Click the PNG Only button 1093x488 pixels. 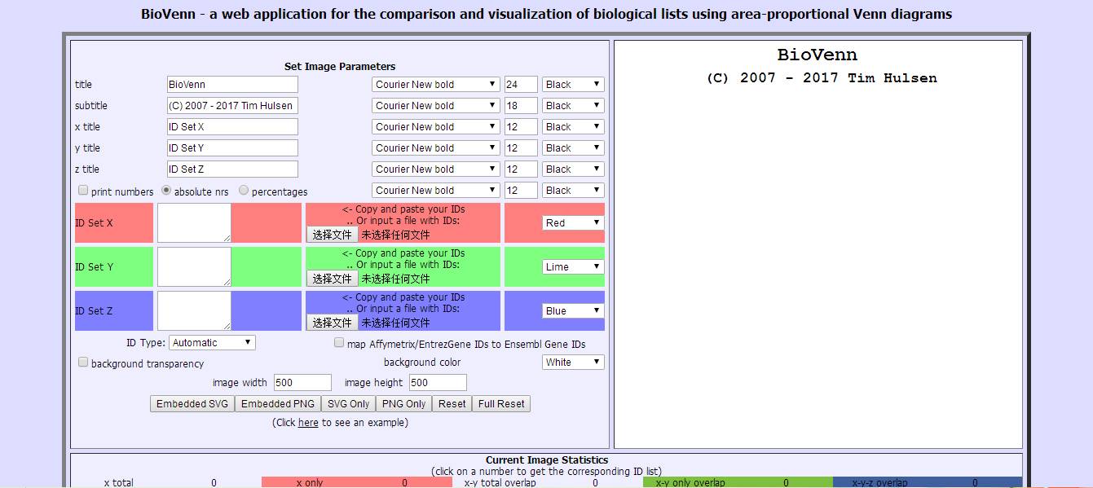tap(403, 403)
